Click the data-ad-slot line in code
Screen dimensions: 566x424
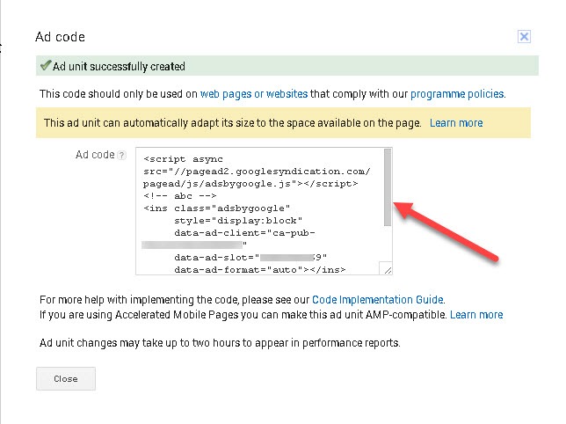[250, 258]
